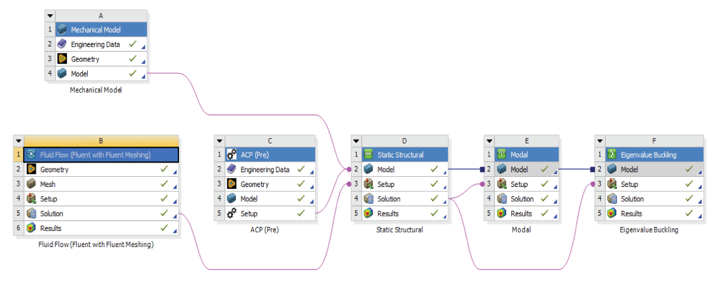
Task: Open system B dropdown arrow menu
Action: point(19,141)
